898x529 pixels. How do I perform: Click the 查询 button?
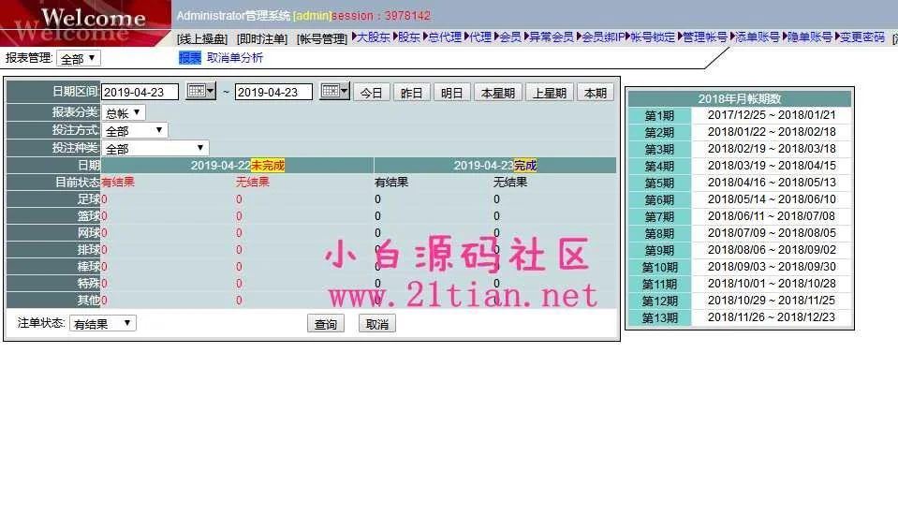tap(325, 324)
